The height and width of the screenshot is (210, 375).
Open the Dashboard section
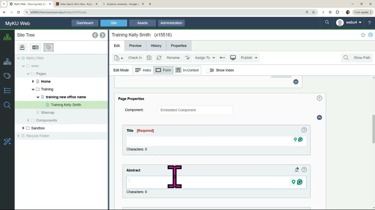coord(85,23)
